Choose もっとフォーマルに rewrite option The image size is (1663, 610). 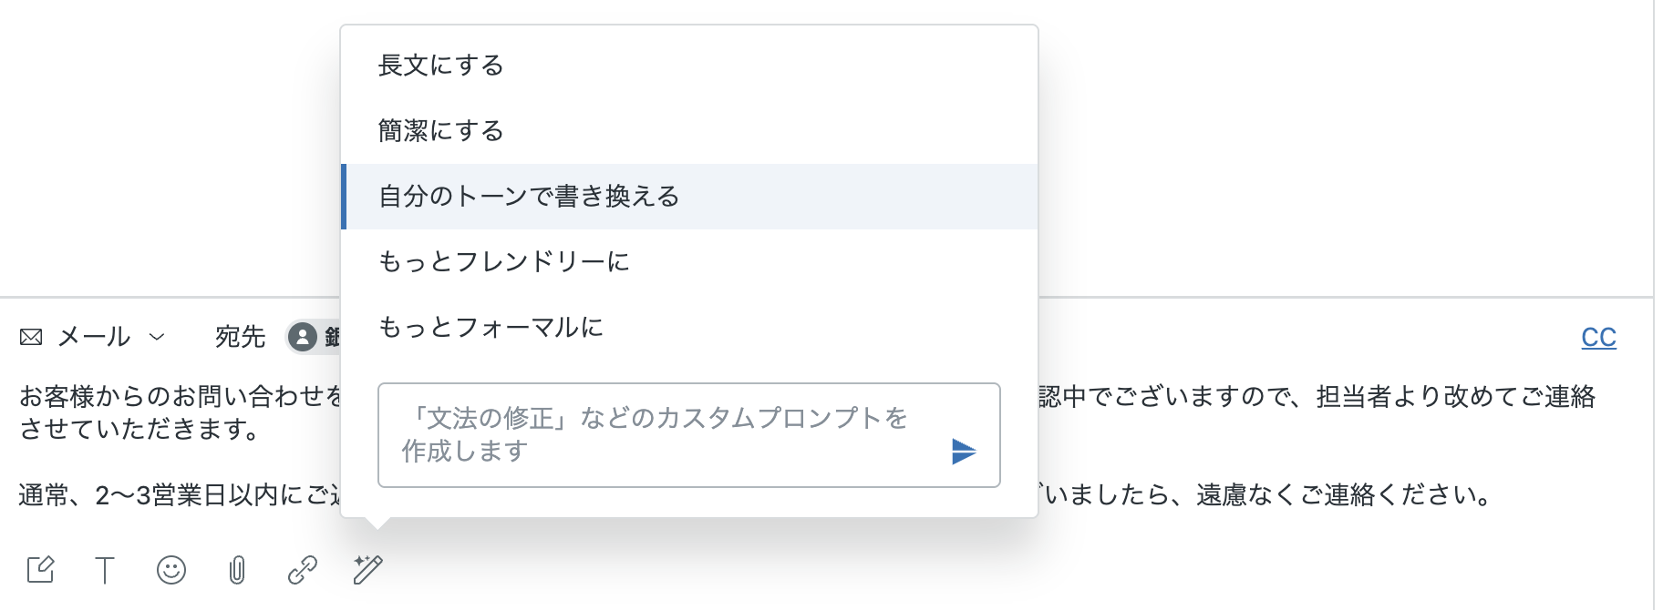[x=689, y=328]
